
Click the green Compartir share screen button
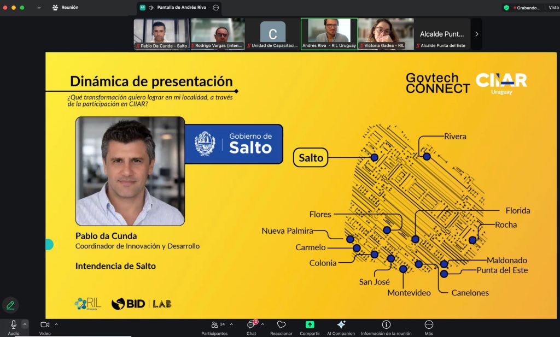(x=310, y=324)
